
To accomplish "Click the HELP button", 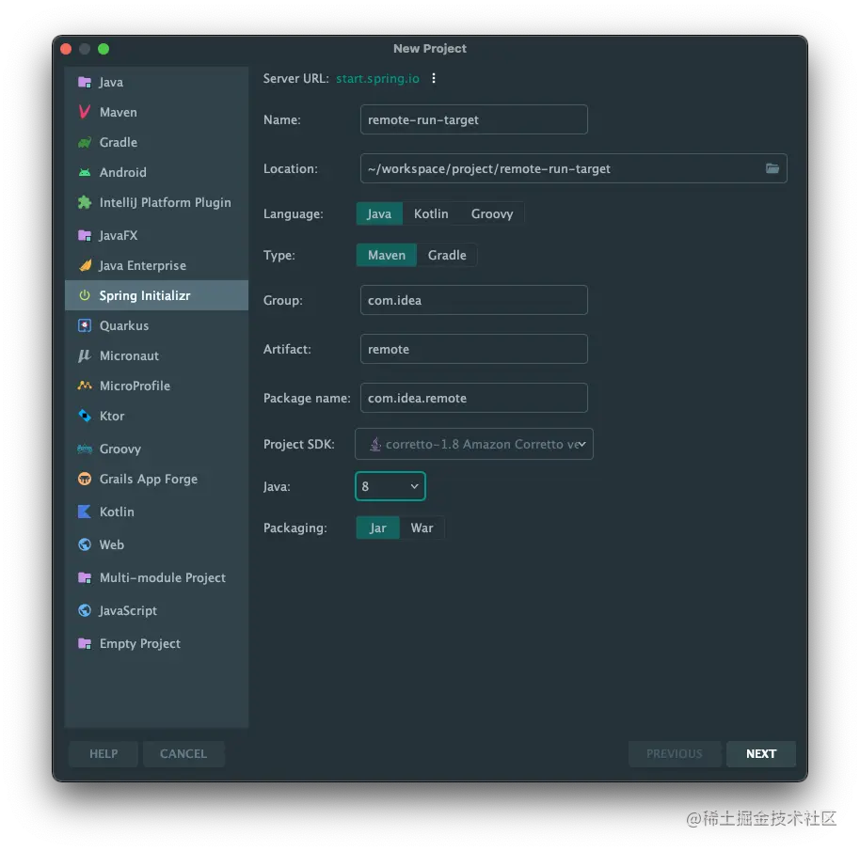I will click(x=104, y=754).
